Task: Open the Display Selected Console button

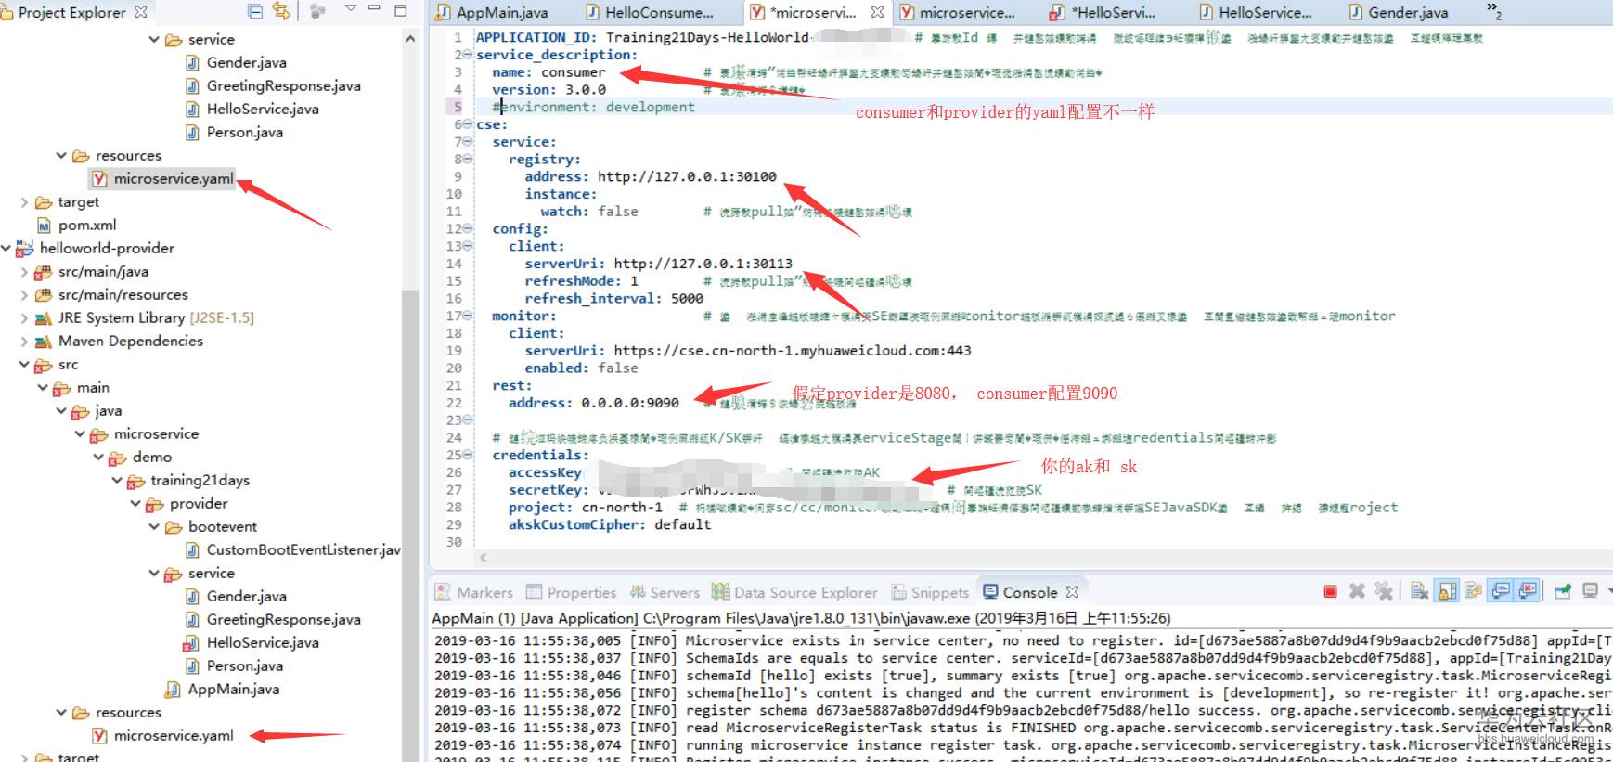Action: pyautogui.click(x=1591, y=591)
